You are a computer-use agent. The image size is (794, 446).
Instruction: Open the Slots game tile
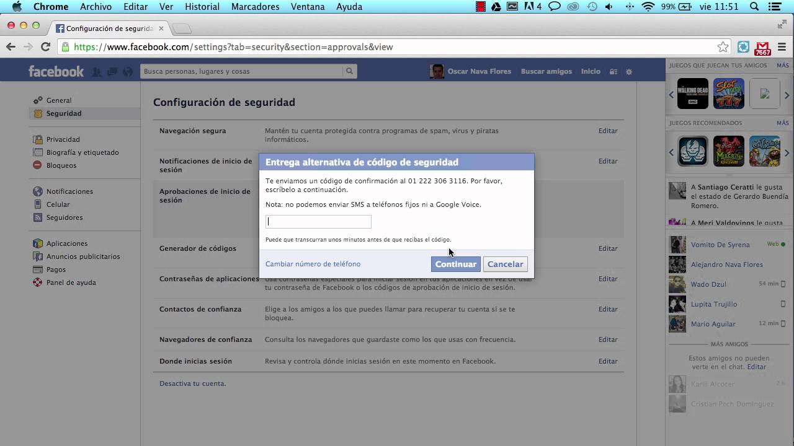(x=729, y=94)
